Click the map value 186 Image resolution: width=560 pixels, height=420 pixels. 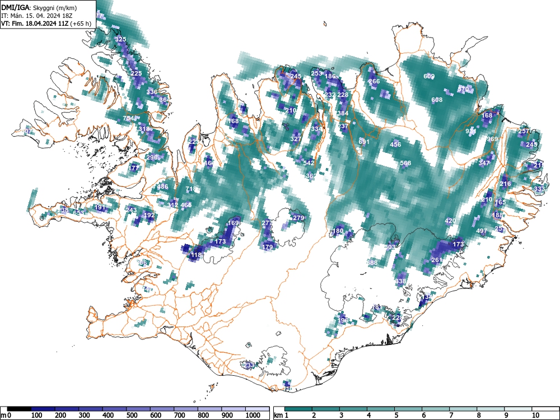(x=330, y=76)
